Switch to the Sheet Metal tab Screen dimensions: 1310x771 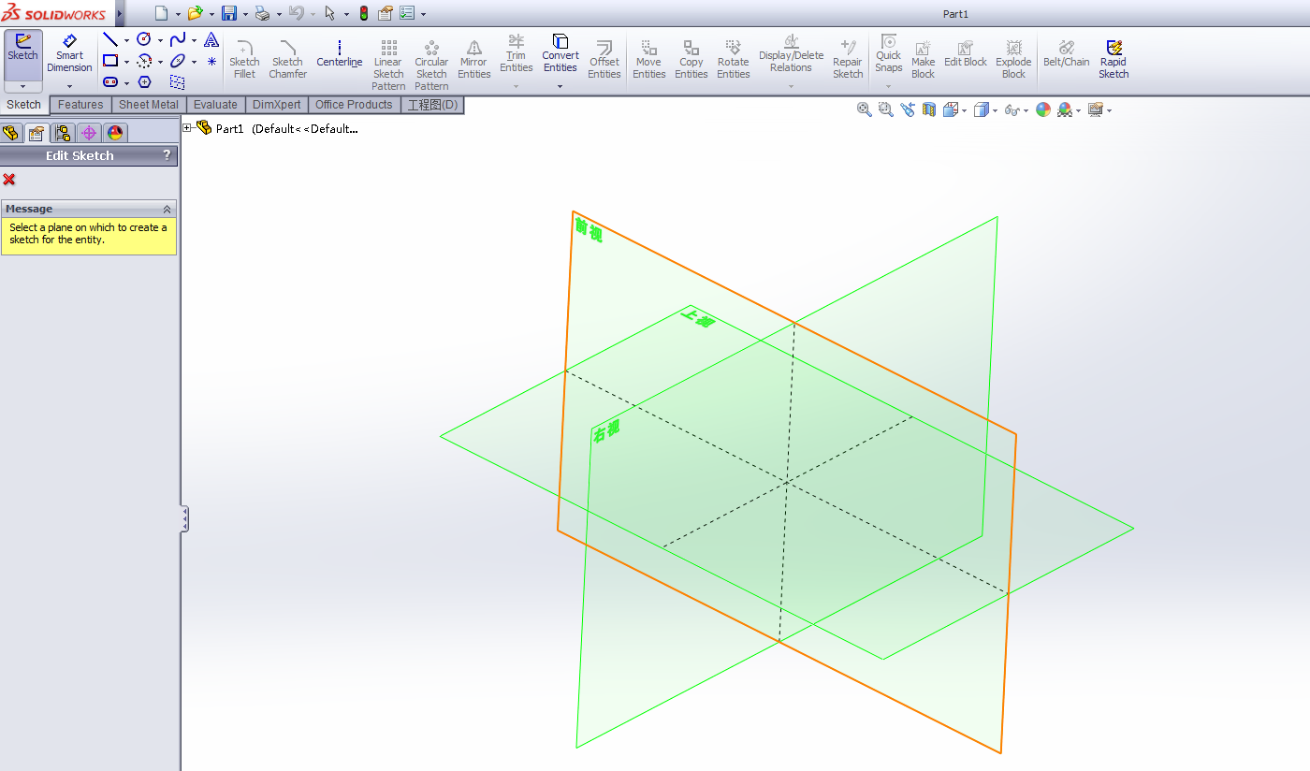(149, 105)
